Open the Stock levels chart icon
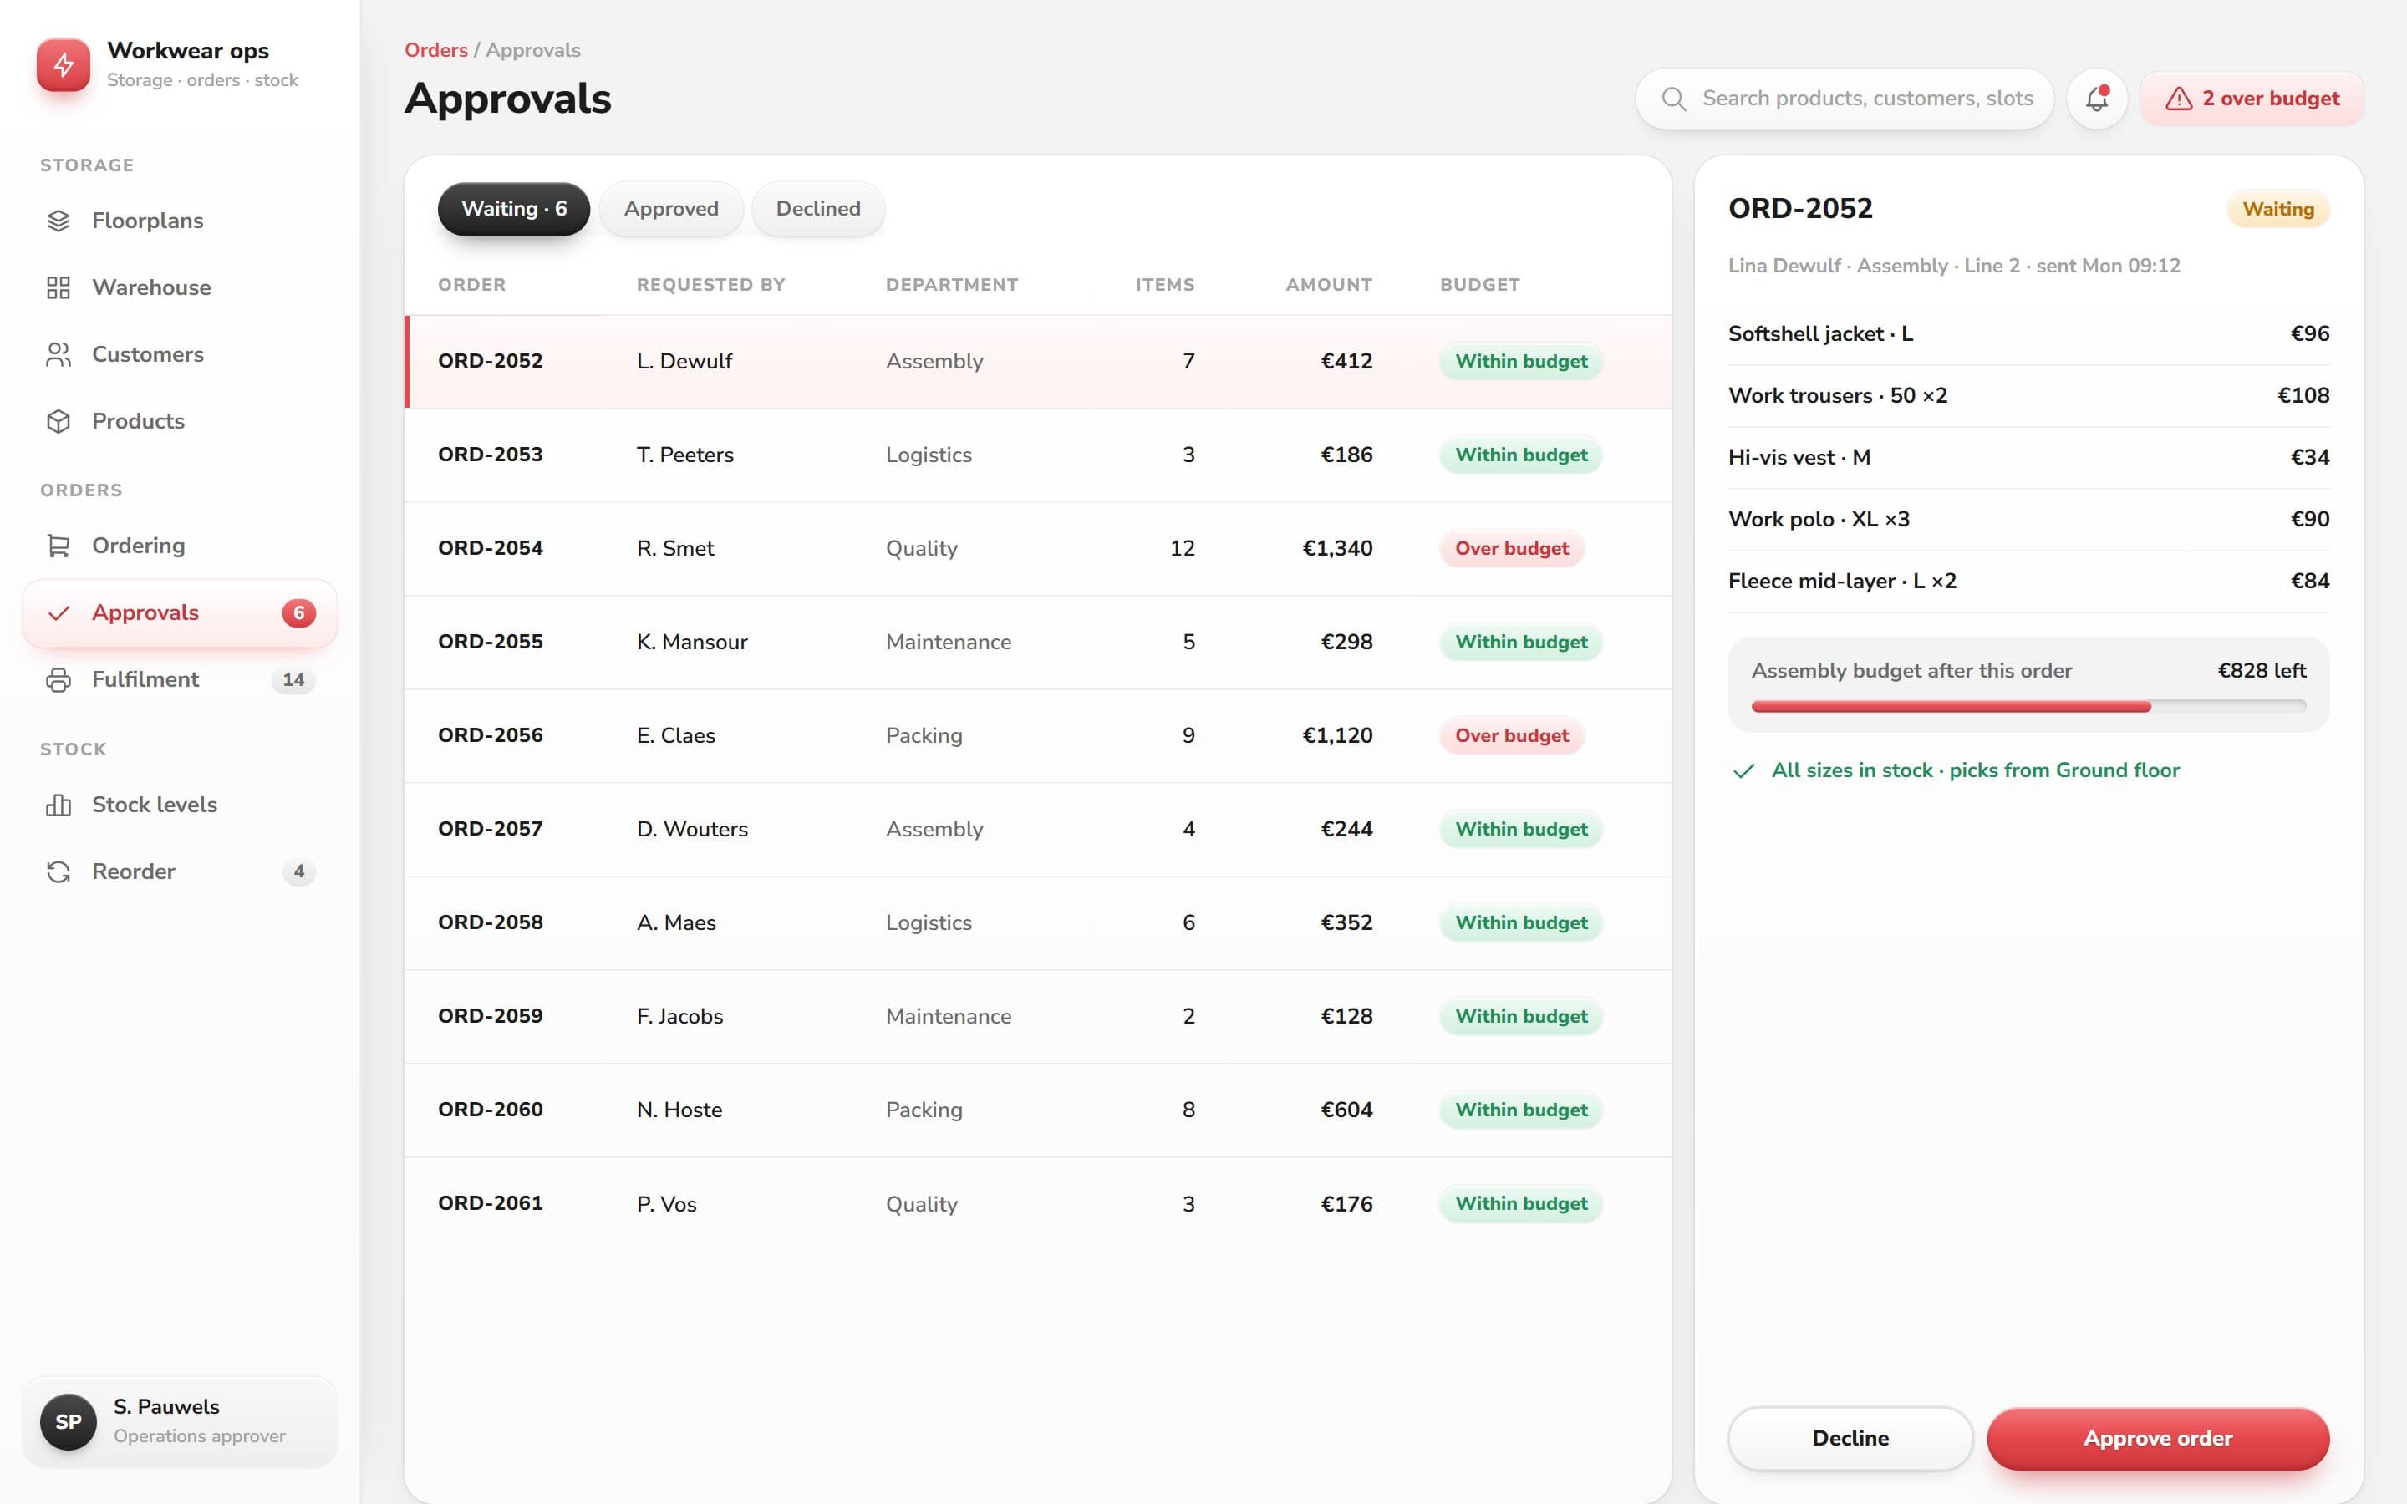This screenshot has width=2407, height=1504. [59, 805]
